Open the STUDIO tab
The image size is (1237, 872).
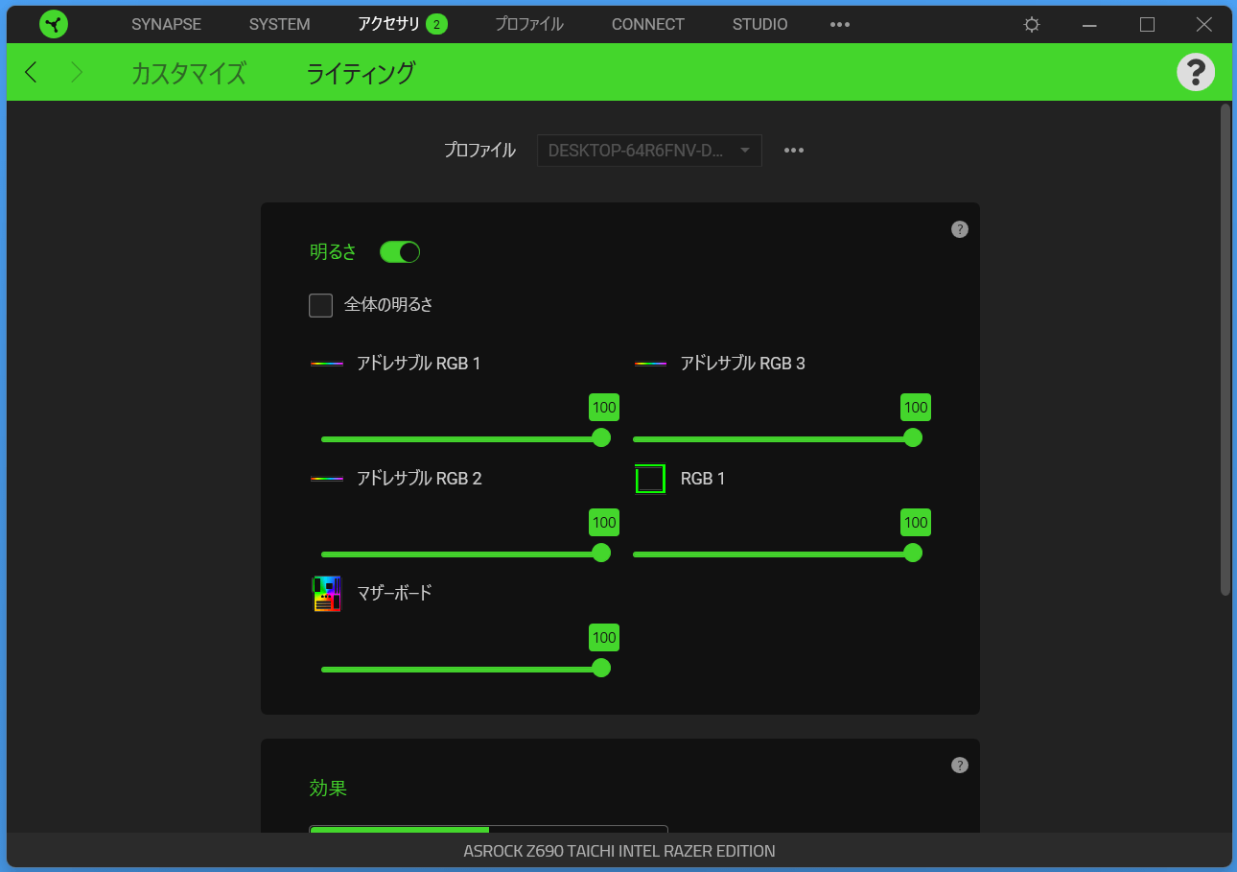pyautogui.click(x=760, y=25)
